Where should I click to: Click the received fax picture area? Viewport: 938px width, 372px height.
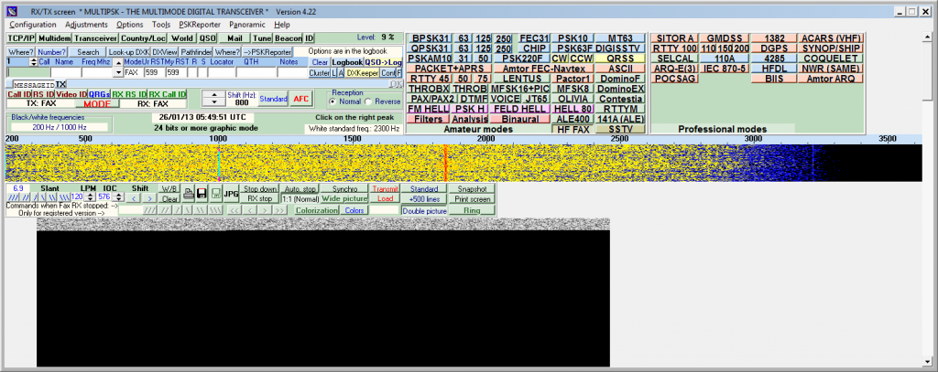pyautogui.click(x=323, y=292)
